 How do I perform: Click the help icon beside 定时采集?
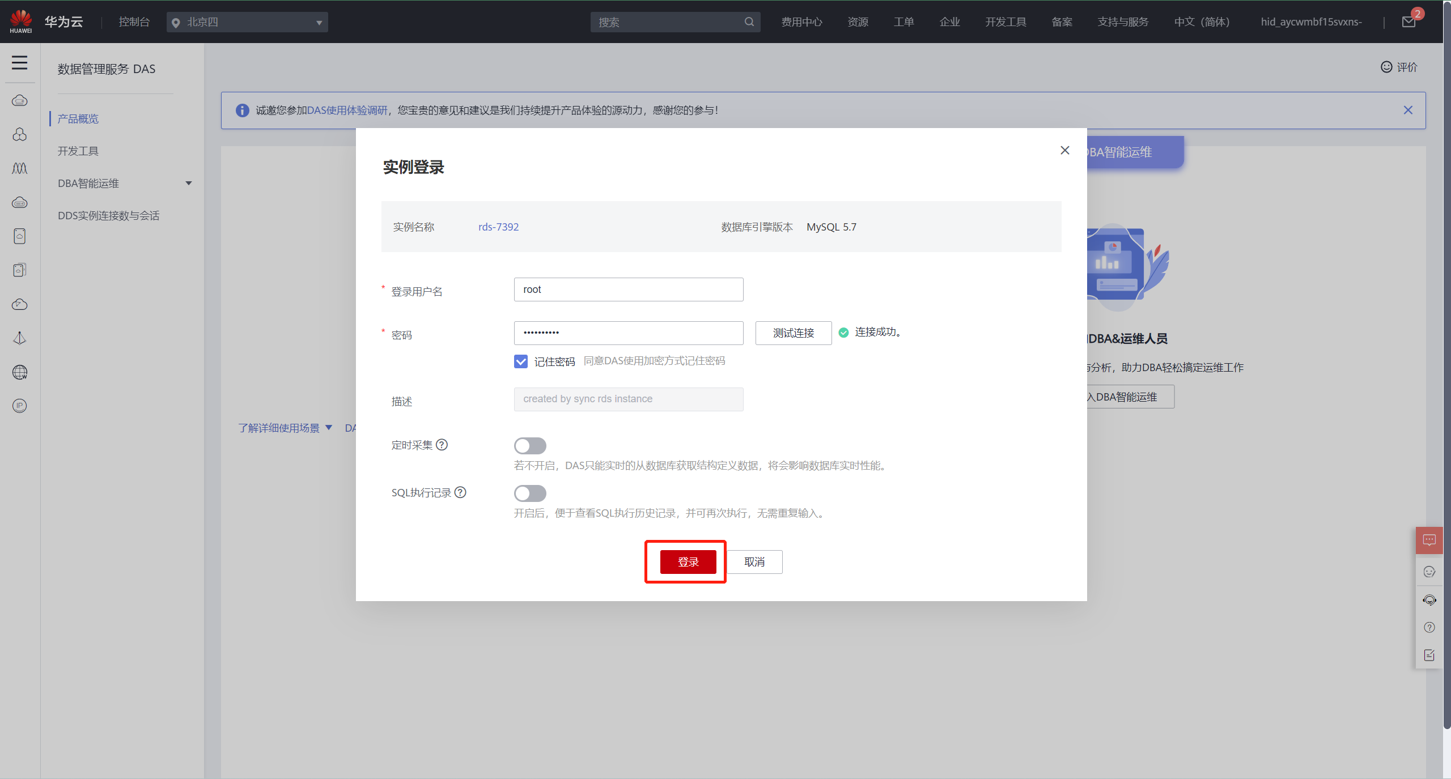click(442, 445)
